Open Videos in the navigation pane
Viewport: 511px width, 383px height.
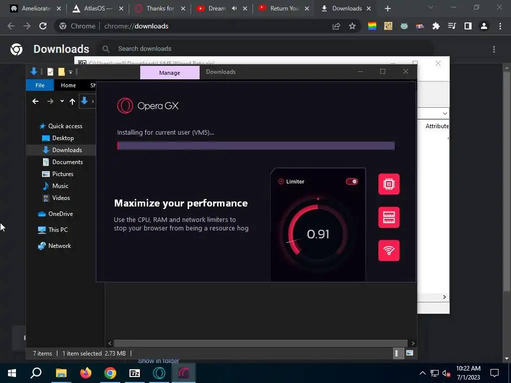(61, 198)
